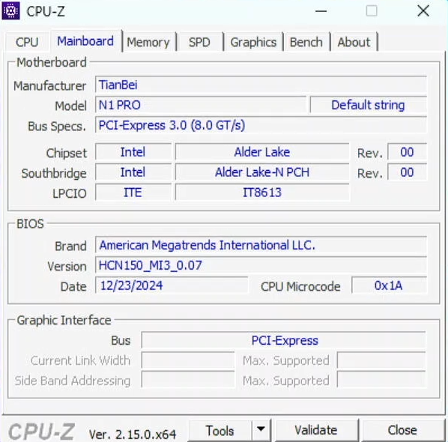The width and height of the screenshot is (448, 442).
Task: Minimize the CPU-Z window
Action: click(x=321, y=11)
